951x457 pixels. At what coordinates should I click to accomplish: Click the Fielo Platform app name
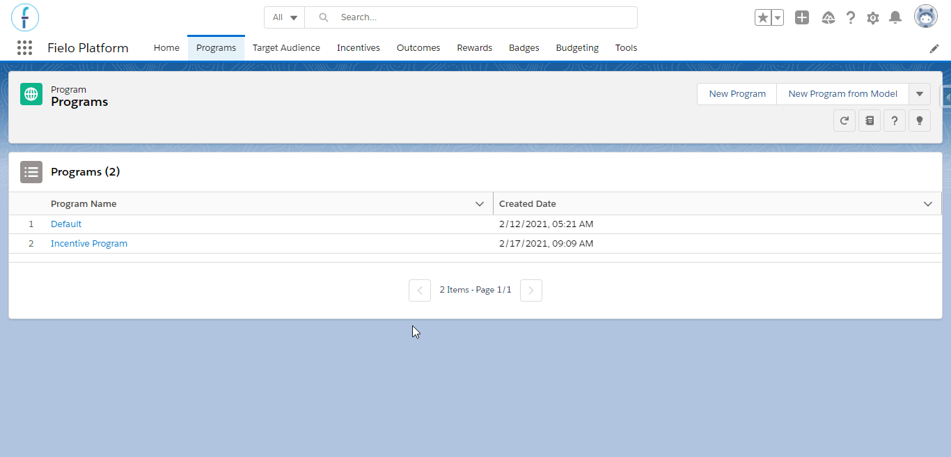(88, 48)
